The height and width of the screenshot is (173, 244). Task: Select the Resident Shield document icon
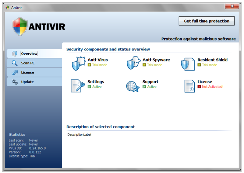(x=188, y=64)
